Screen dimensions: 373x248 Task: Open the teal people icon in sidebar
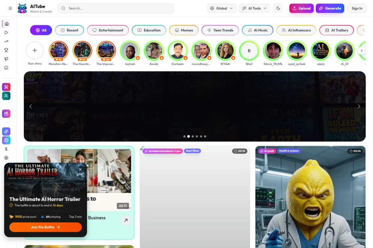coord(6,96)
